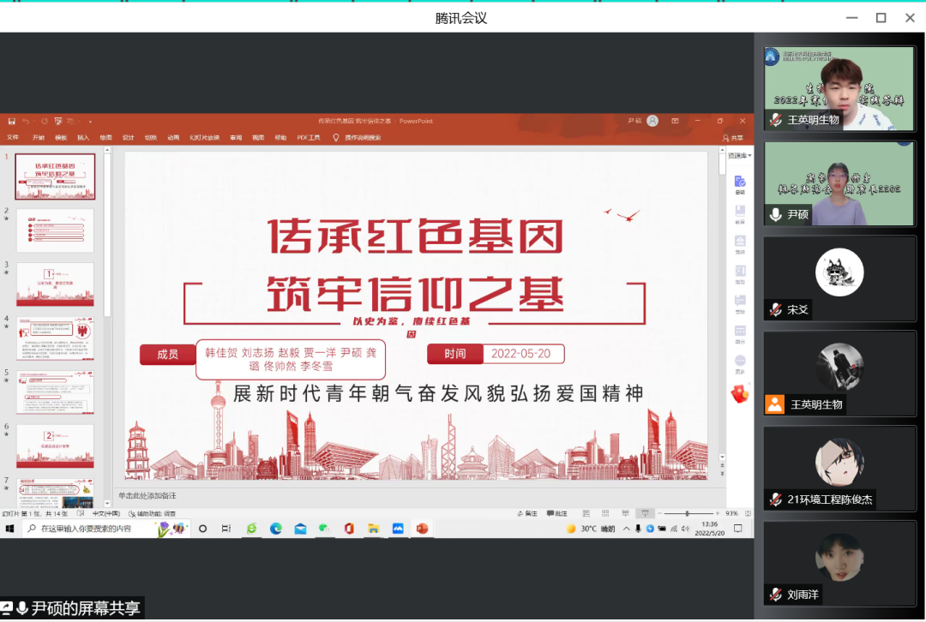The width and height of the screenshot is (926, 622).
Task: Expand the 资源库 dropdown arrow
Action: pyautogui.click(x=749, y=156)
